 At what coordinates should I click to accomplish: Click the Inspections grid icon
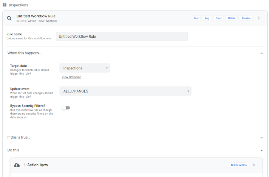pyautogui.click(x=5, y=5)
